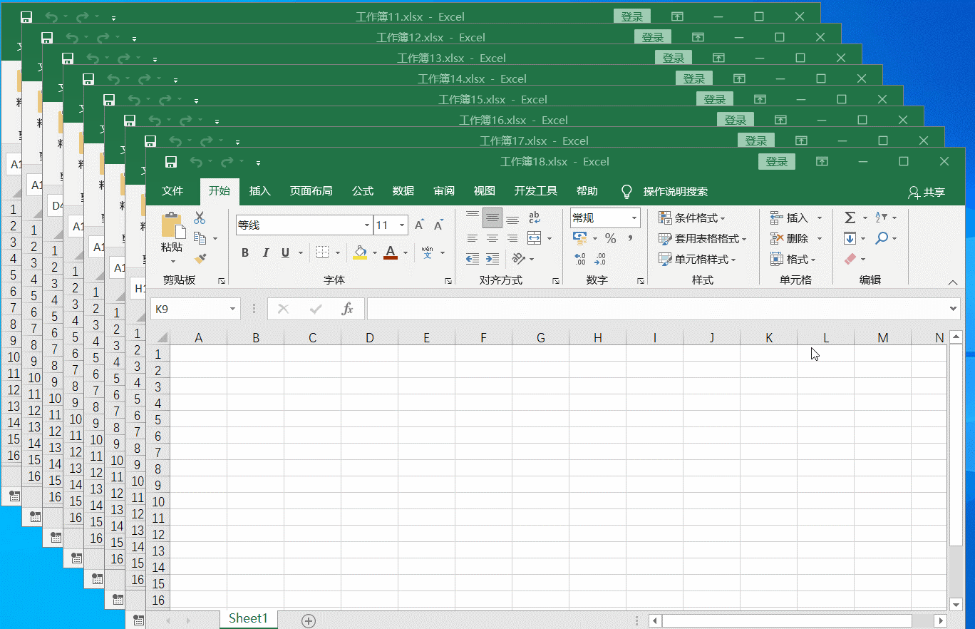
Task: Click the increase indent icon
Action: tap(492, 258)
